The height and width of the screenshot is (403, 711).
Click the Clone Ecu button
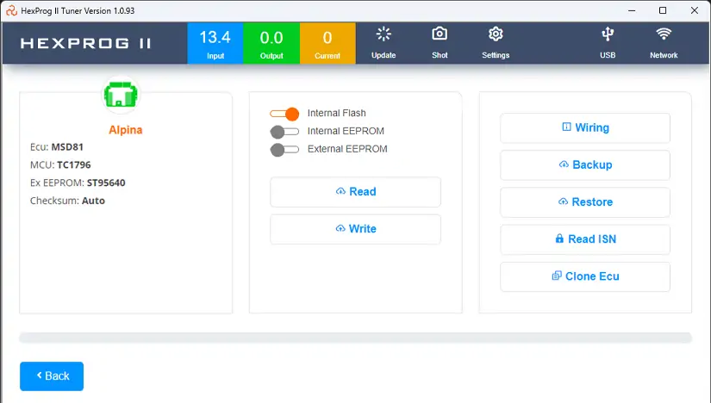[x=585, y=276]
